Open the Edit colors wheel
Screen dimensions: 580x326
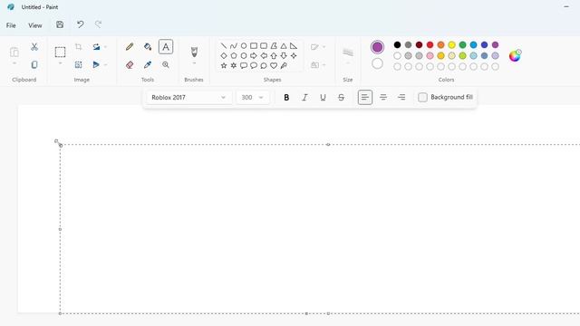point(515,55)
